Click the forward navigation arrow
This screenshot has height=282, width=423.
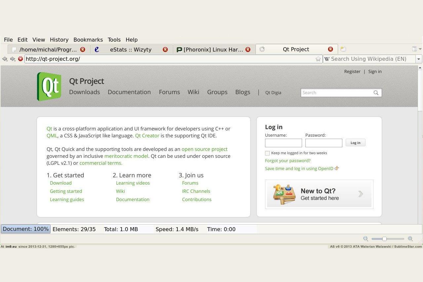click(x=13, y=59)
